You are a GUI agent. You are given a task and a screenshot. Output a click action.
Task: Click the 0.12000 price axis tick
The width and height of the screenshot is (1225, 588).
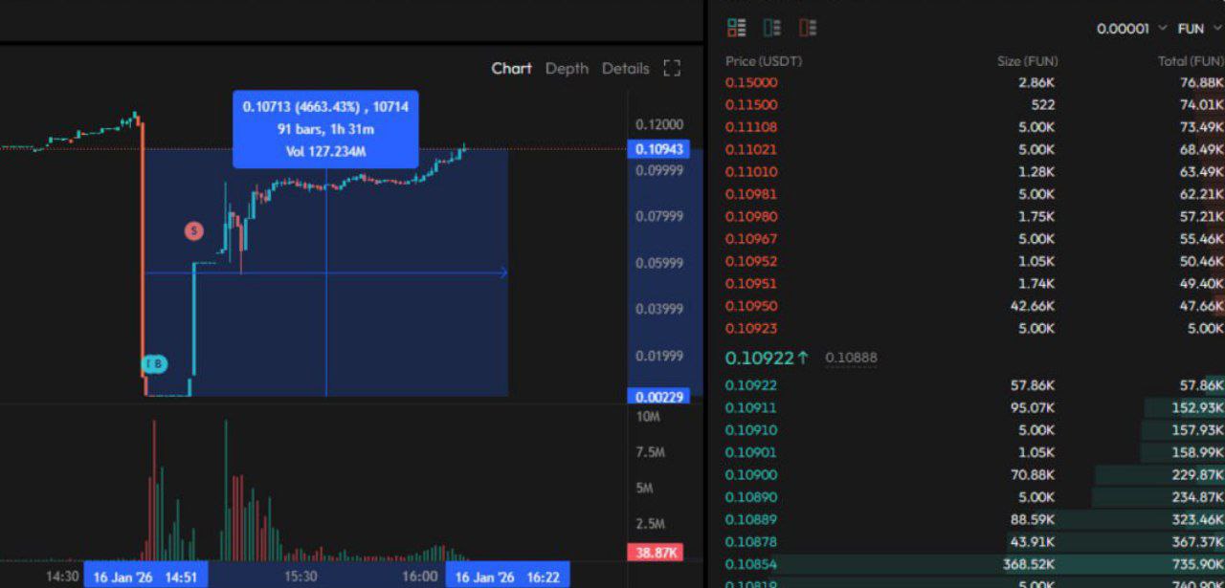point(659,124)
